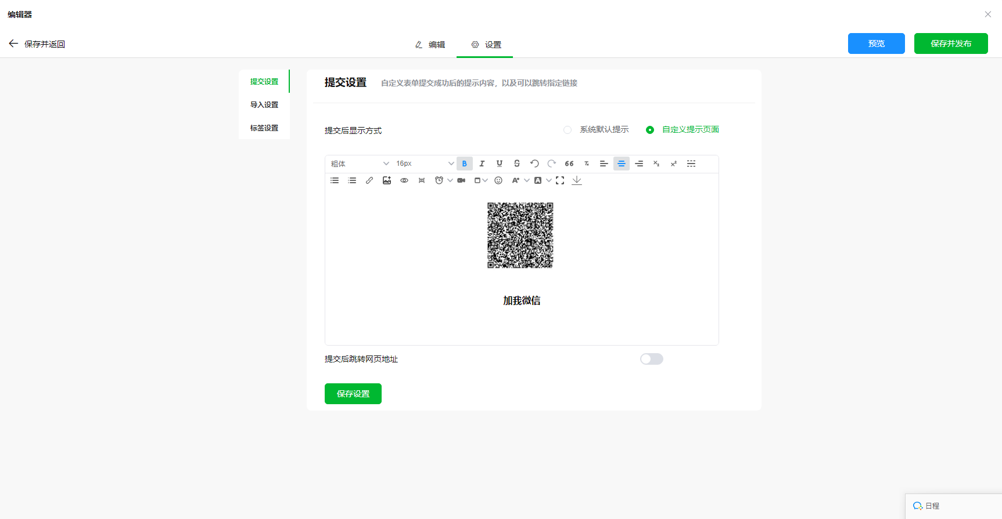Insert a video

click(461, 180)
